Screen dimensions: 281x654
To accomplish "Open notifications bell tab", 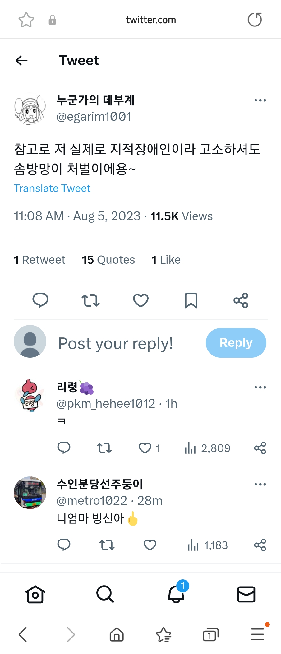I will (176, 594).
